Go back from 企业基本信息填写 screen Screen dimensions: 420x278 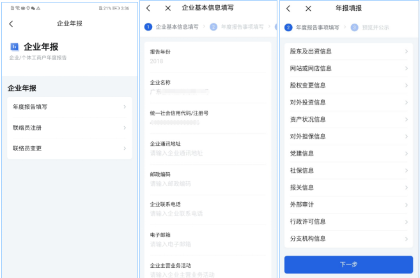click(149, 8)
